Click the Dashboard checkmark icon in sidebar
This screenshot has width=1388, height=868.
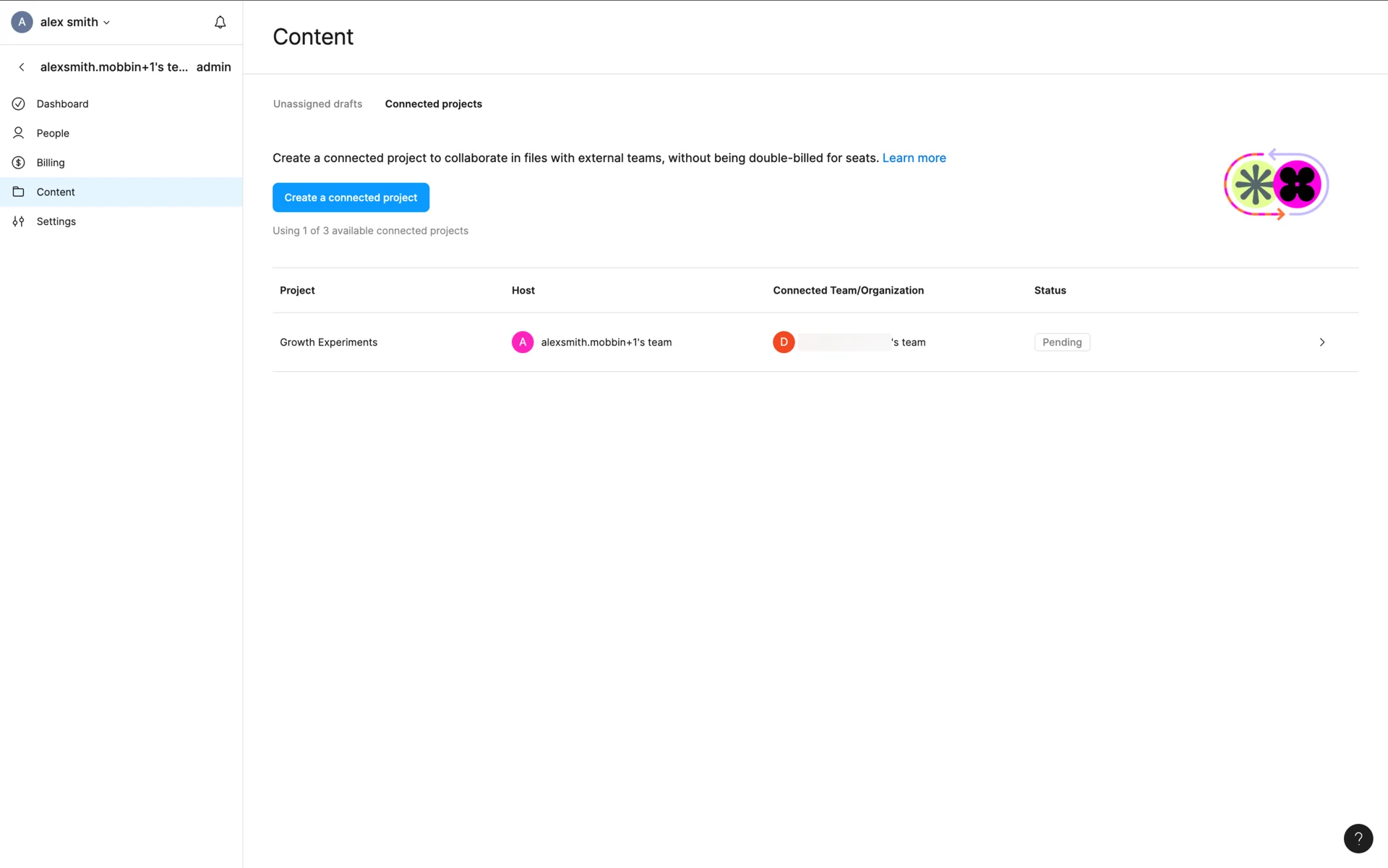coord(19,103)
